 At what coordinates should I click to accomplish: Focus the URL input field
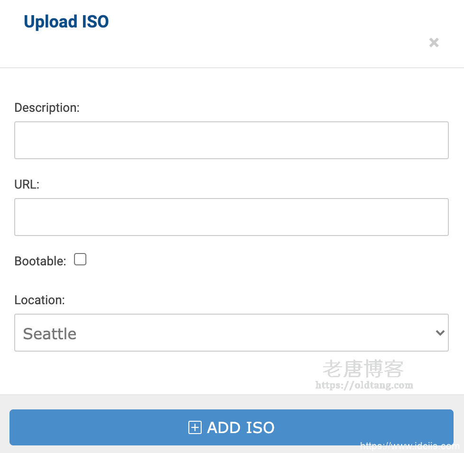(231, 217)
